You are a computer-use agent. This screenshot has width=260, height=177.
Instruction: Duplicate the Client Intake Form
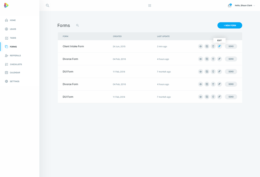tap(207, 47)
